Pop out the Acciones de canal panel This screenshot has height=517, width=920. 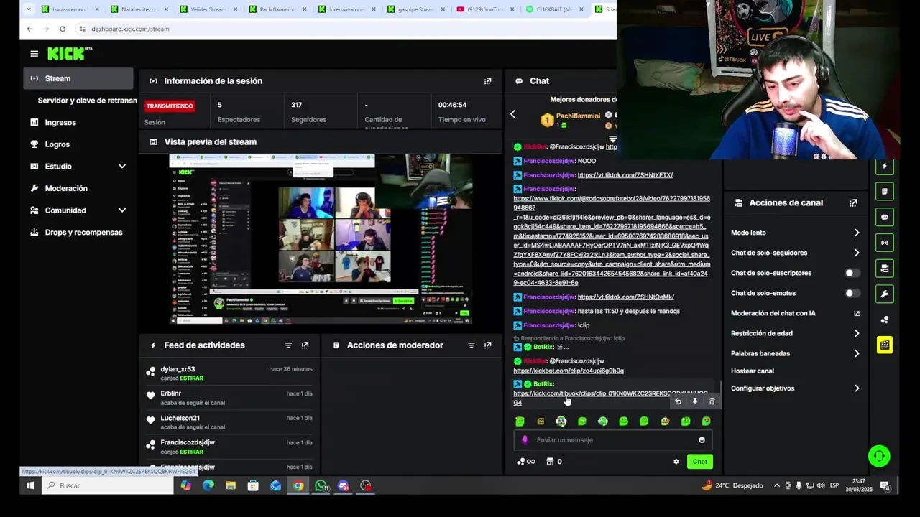coord(853,203)
